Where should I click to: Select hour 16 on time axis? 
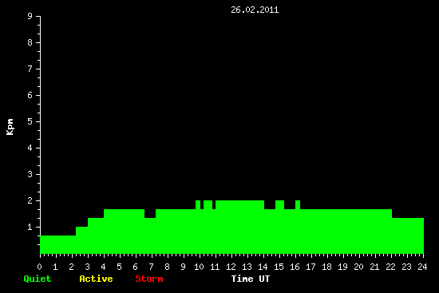[295, 267]
